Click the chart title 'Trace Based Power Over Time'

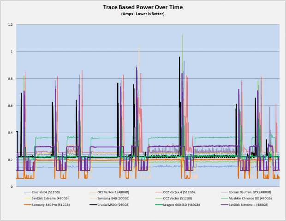(x=143, y=7)
